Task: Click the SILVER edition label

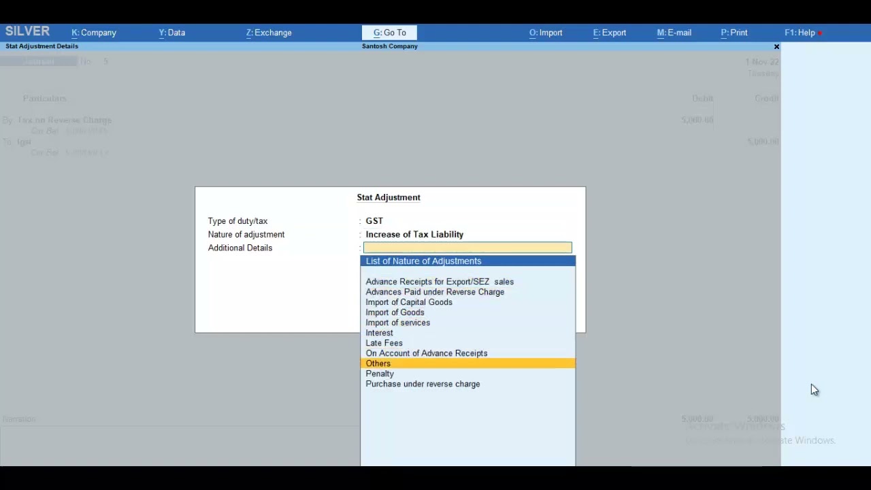Action: click(x=27, y=31)
